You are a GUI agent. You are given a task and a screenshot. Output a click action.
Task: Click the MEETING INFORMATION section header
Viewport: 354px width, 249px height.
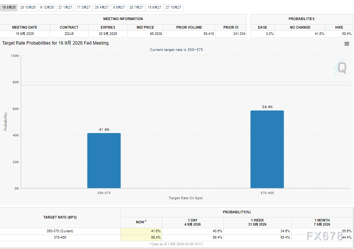pyautogui.click(x=123, y=19)
